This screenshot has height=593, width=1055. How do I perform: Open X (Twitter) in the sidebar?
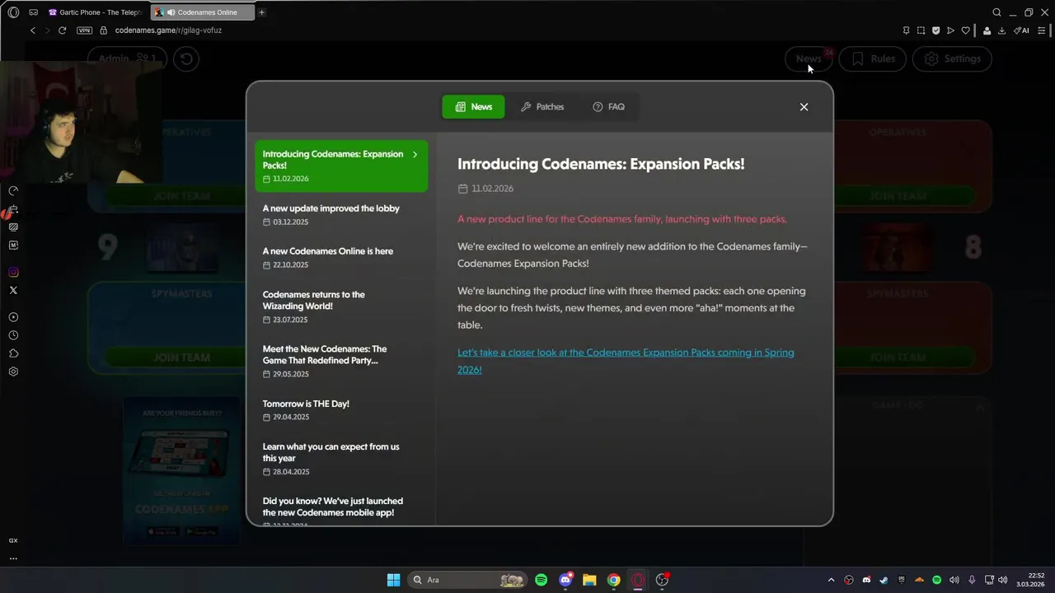pos(13,290)
